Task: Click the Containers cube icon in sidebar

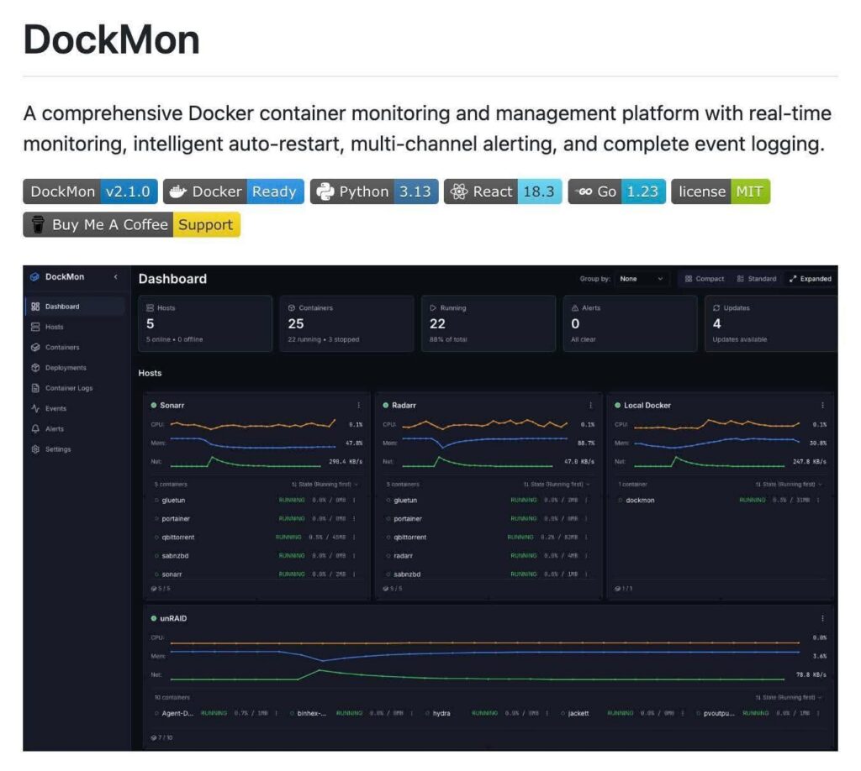Action: pyautogui.click(x=35, y=347)
